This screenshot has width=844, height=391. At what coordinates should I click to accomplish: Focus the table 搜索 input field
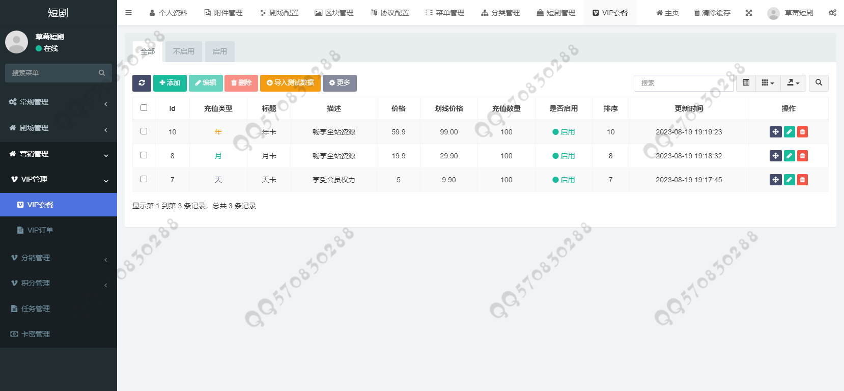(x=684, y=83)
